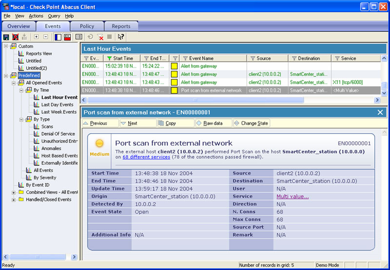The height and width of the screenshot is (270, 390).
Task: Click the refresh arrow toolbar icon
Action: (91, 37)
